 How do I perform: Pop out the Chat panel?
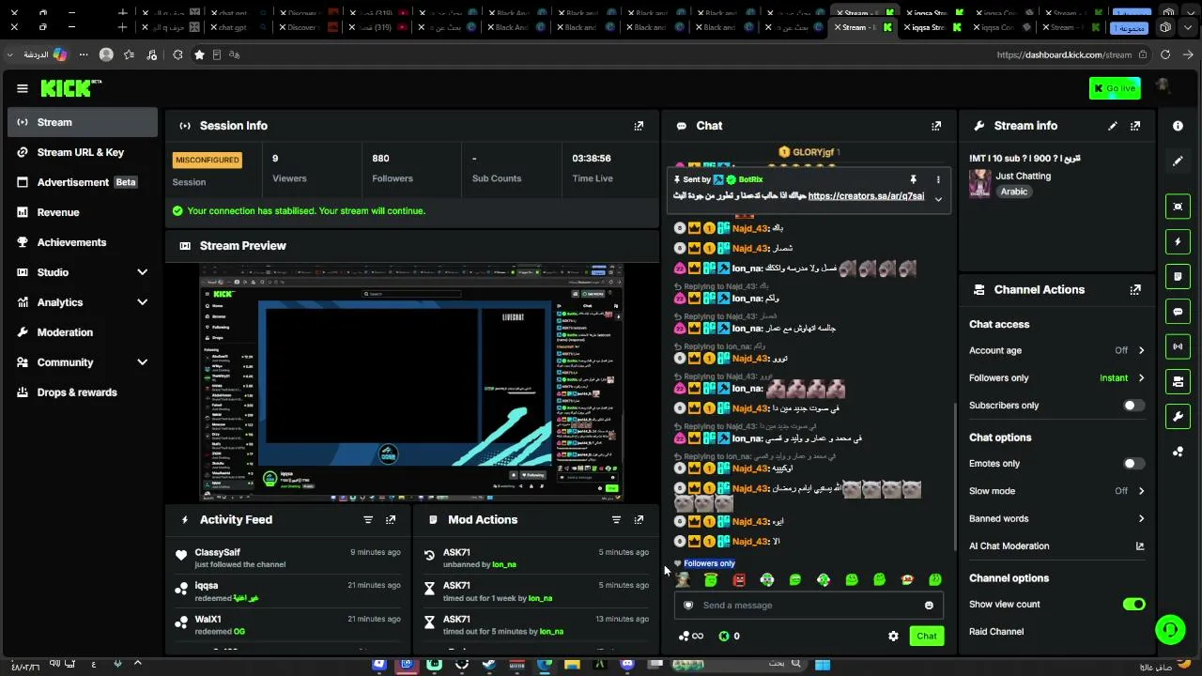936,126
